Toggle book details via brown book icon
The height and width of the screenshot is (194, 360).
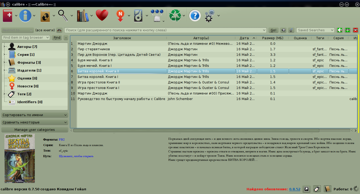click(328, 189)
